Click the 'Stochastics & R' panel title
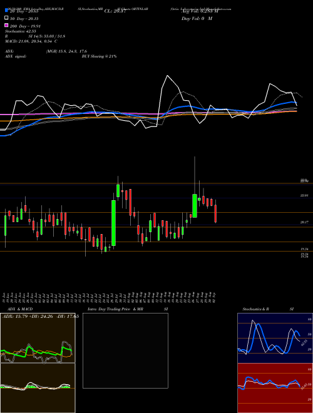Image resolution: width=313 pixels, height=413 pixels. point(255,309)
